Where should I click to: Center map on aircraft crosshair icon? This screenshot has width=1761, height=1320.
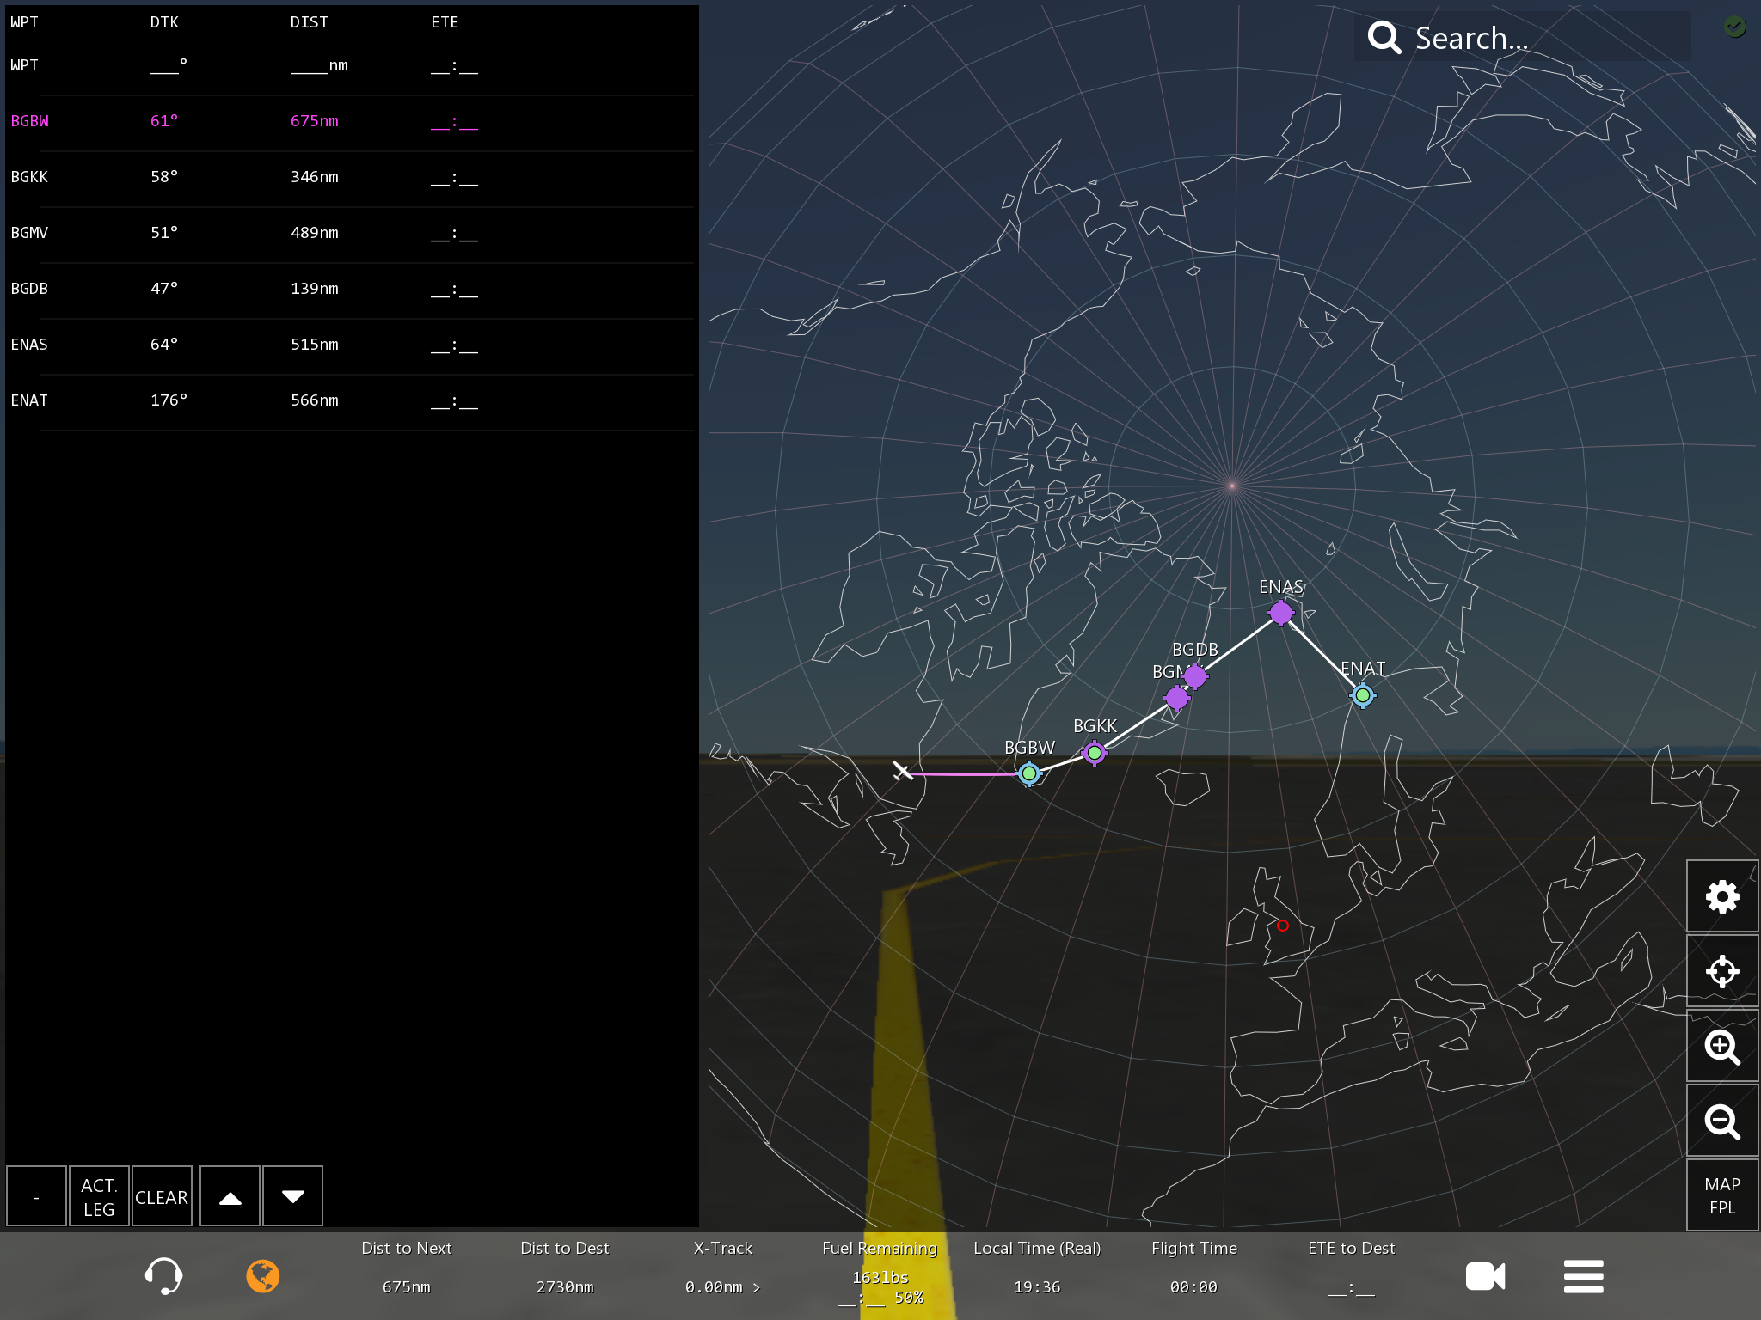[1721, 971]
